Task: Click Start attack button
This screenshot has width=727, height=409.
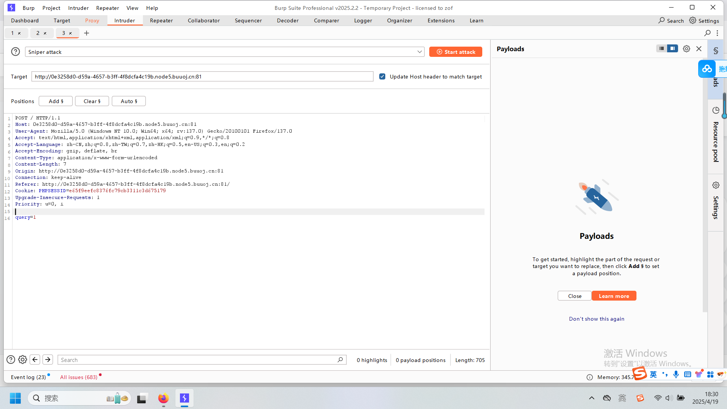Action: tap(456, 52)
